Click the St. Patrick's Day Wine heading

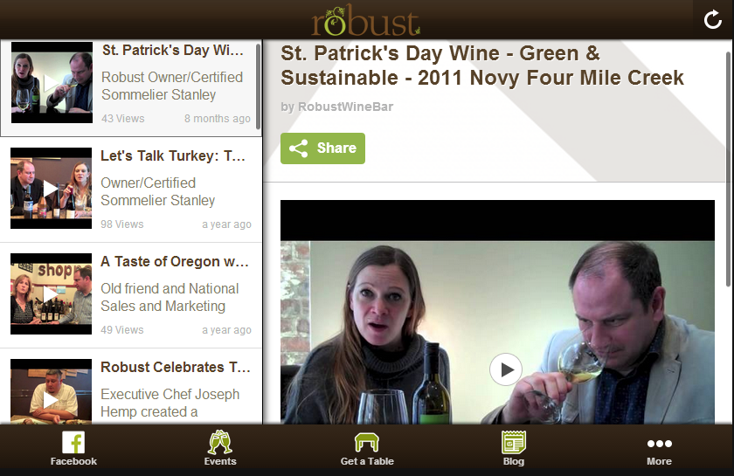coord(482,66)
